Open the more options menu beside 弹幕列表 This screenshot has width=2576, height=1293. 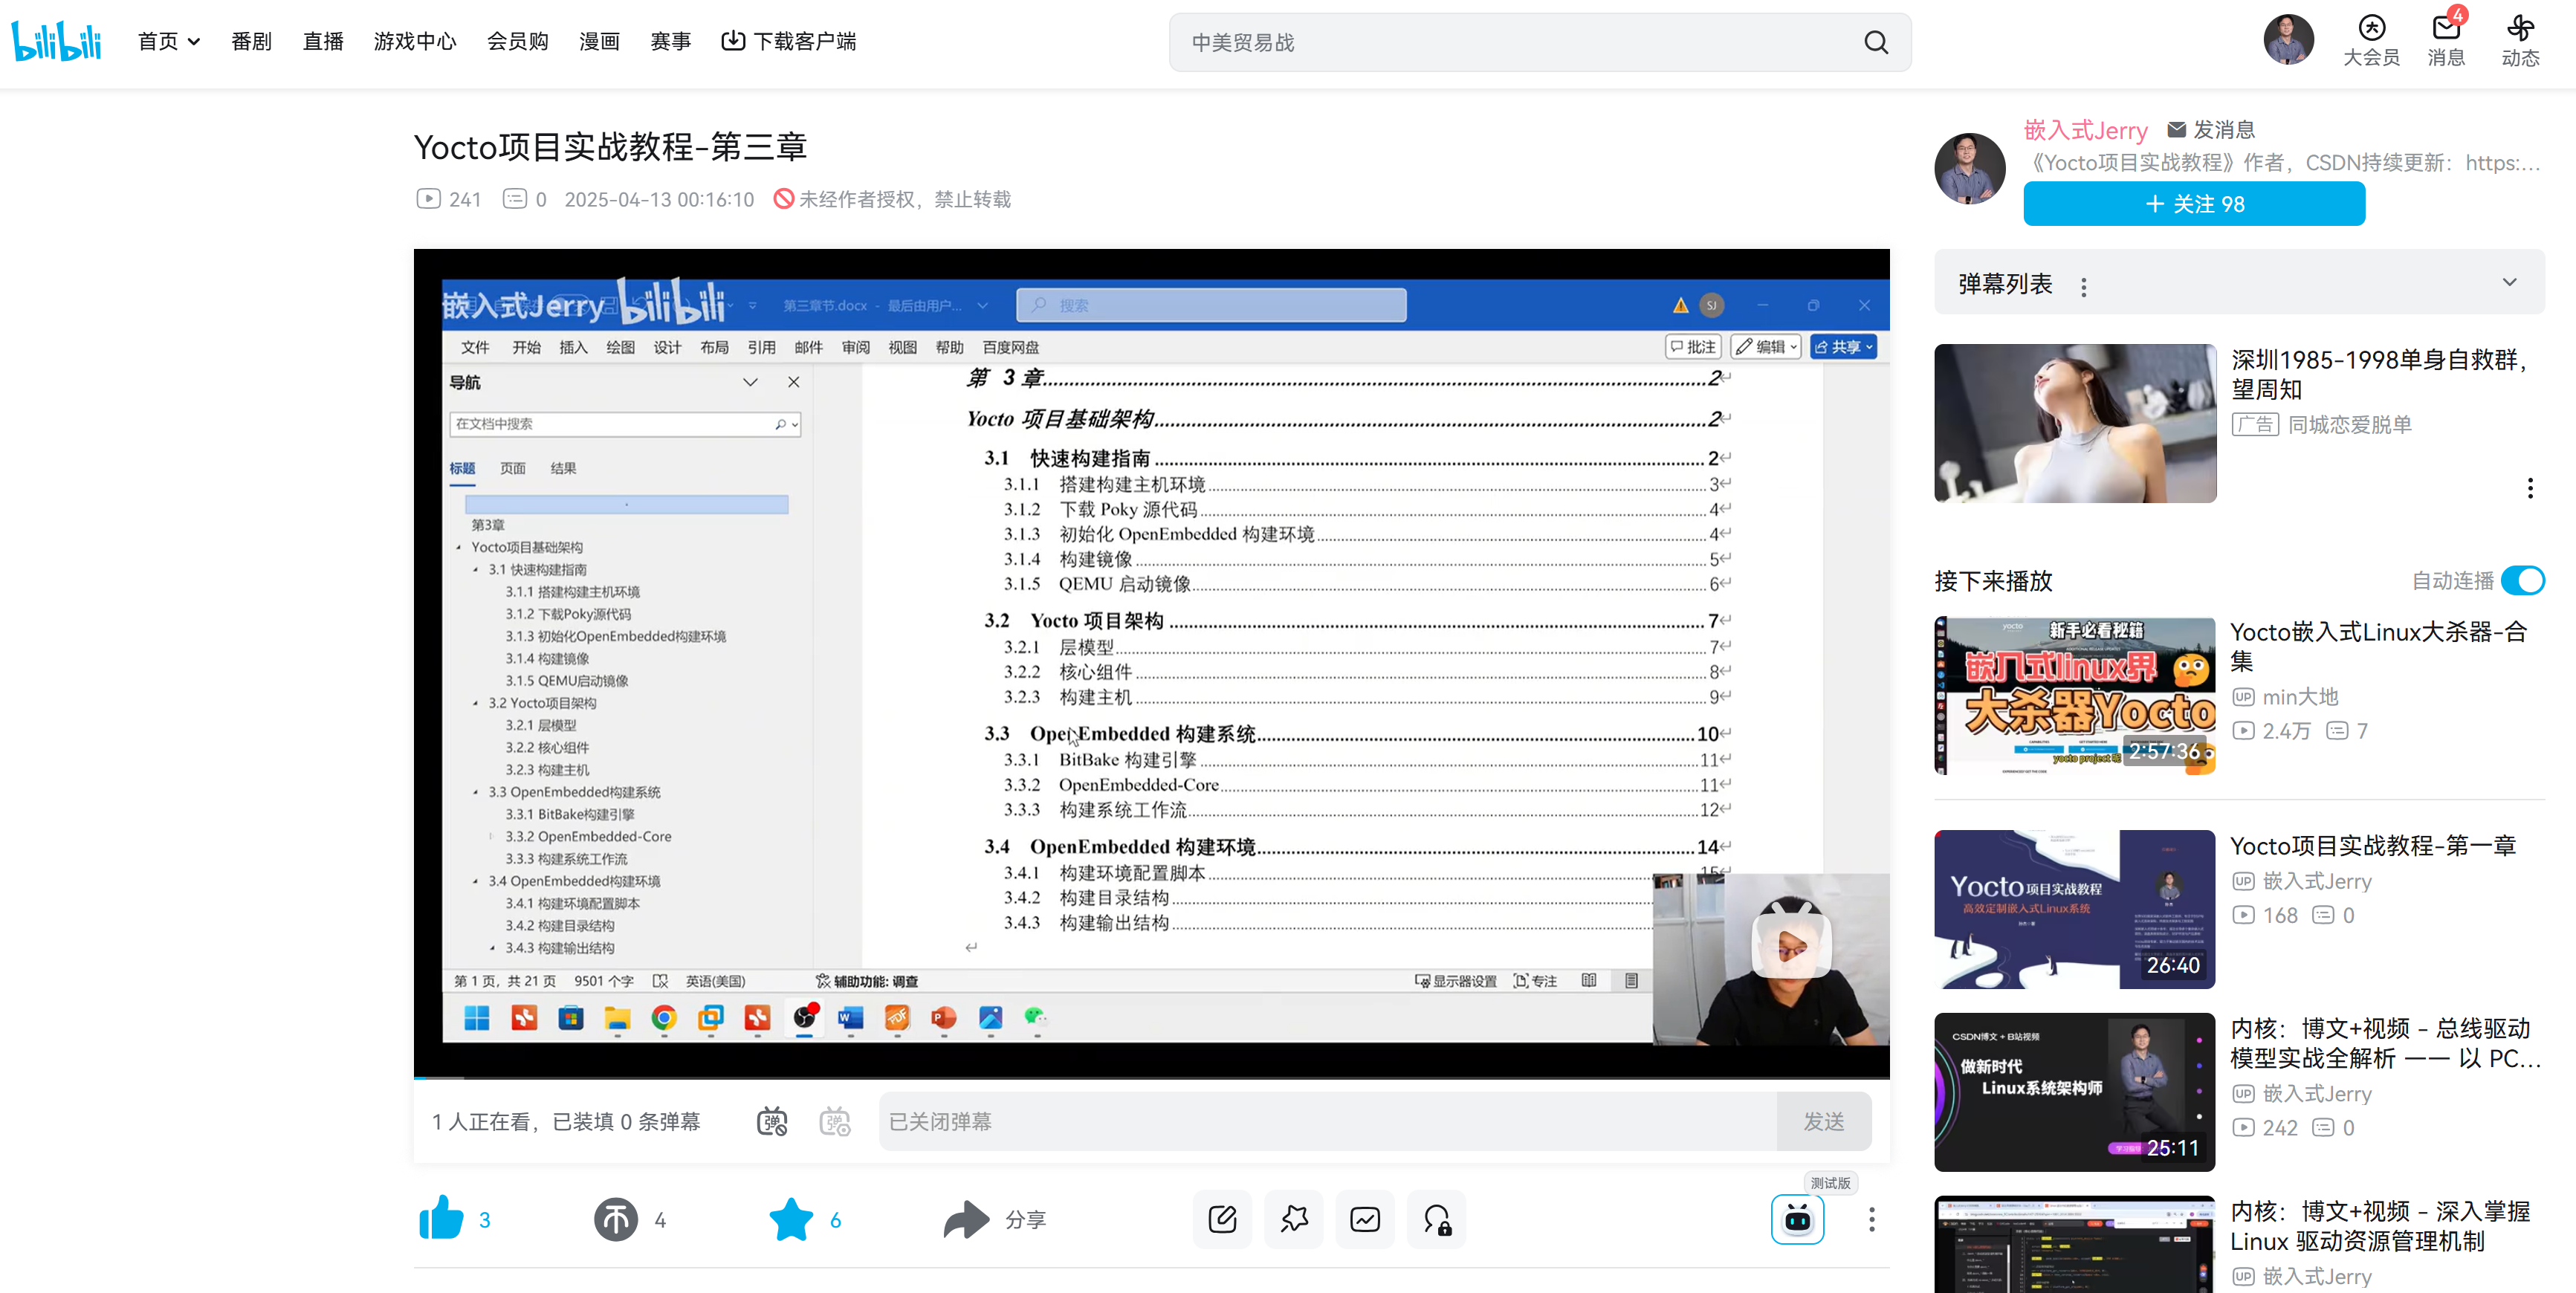click(2083, 287)
